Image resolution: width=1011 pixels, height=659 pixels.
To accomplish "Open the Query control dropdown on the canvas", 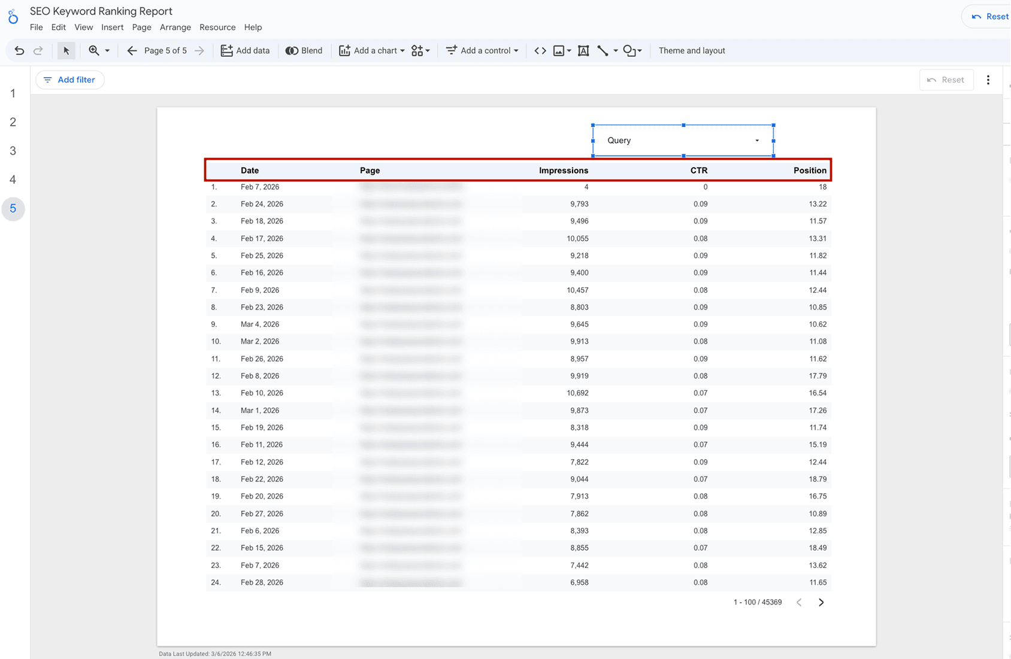I will 757,140.
